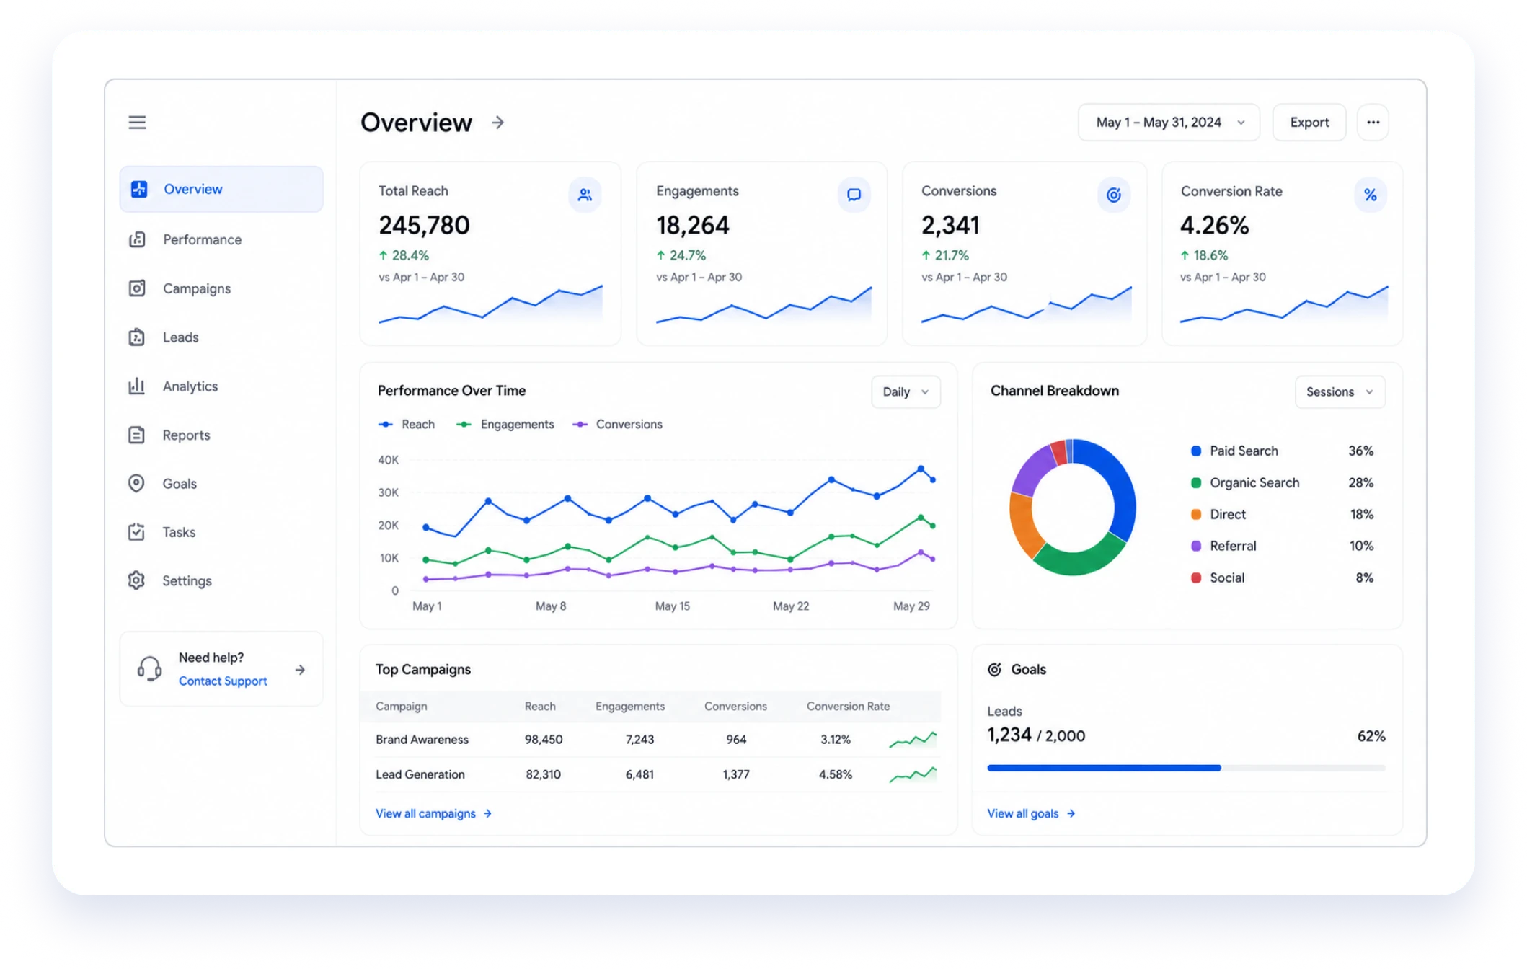
Task: Click the Export button
Action: 1309,123
